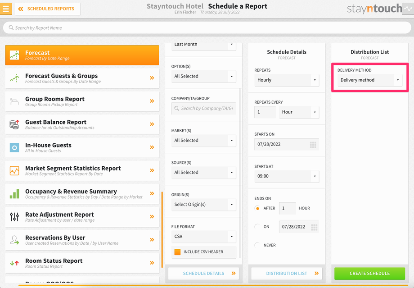
Task: Go back to Scheduled Reports
Action: [x=48, y=9]
